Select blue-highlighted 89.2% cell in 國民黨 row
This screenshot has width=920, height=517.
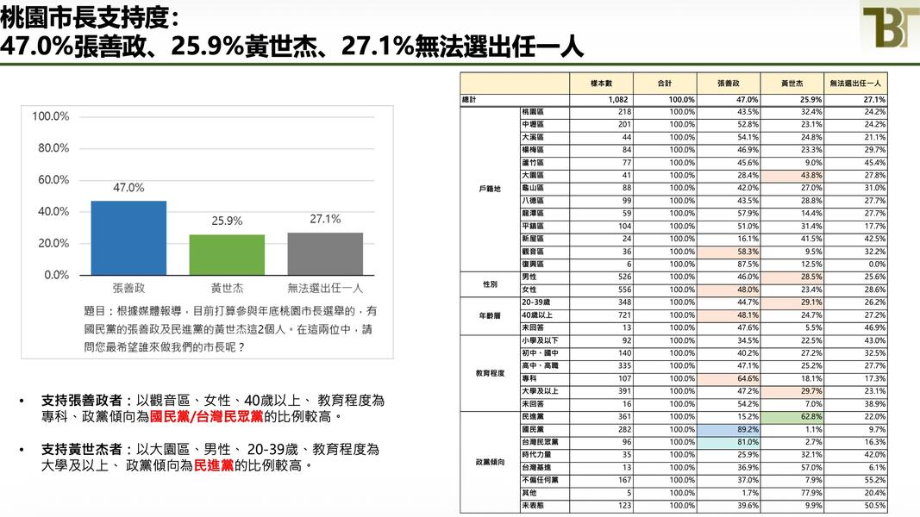729,430
